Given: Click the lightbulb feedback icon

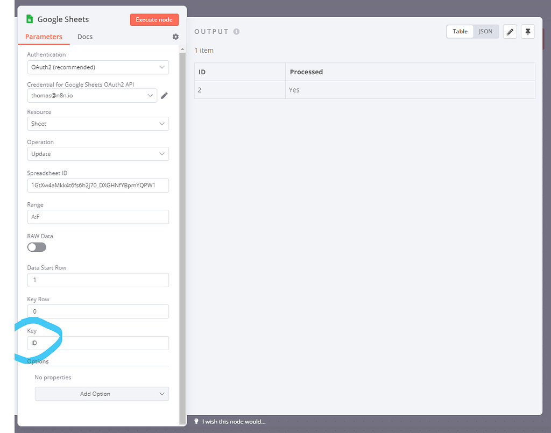Looking at the screenshot, I should point(196,421).
